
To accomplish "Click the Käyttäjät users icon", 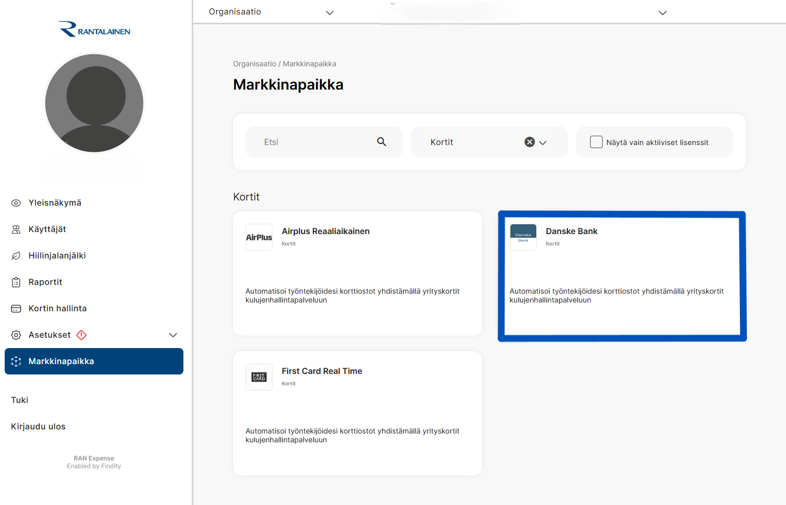I will click(x=16, y=229).
